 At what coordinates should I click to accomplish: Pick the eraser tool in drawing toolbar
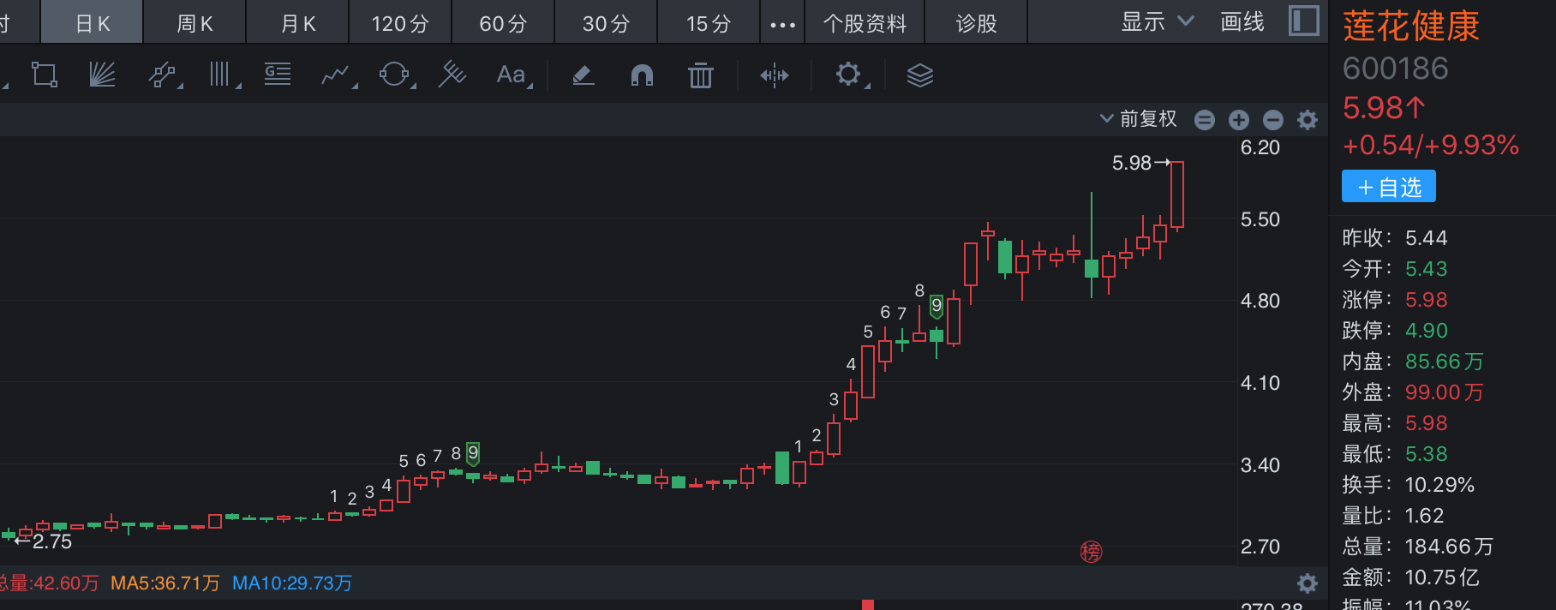click(583, 75)
